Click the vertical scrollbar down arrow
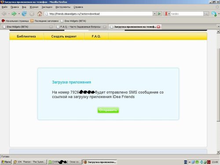The image size is (220, 165). click(x=218, y=152)
